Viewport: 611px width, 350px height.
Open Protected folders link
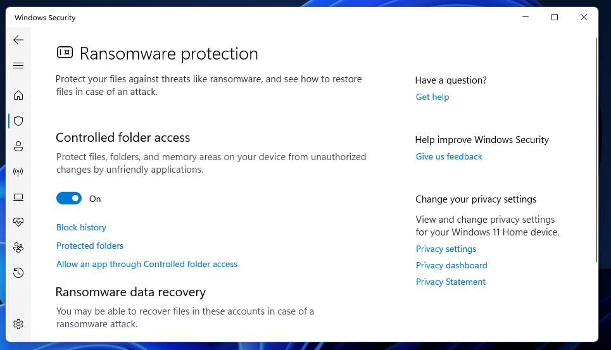[90, 246]
